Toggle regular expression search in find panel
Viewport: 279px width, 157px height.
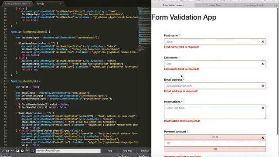pyautogui.click(x=3, y=151)
